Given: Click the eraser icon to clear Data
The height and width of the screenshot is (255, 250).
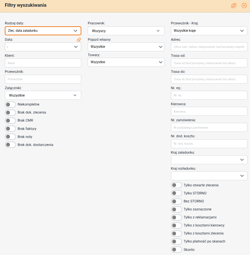Looking at the screenshot, I should coord(79,39).
